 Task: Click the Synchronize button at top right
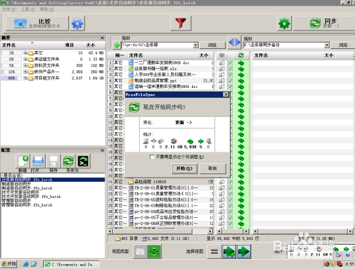point(324,23)
